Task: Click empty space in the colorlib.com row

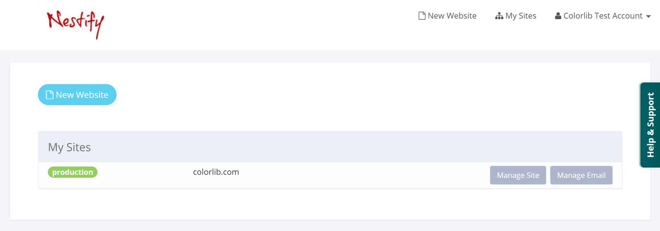Action: pos(351,175)
